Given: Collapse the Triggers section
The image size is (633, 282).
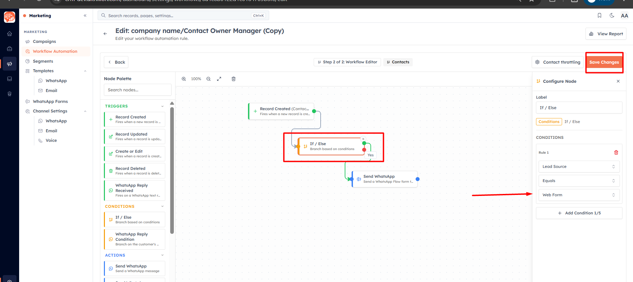Looking at the screenshot, I should point(162,106).
